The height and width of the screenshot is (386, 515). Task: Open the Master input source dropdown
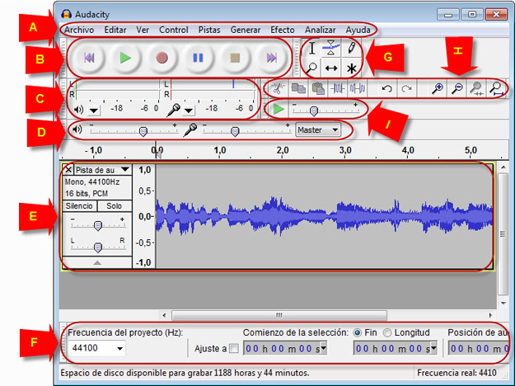click(x=318, y=129)
